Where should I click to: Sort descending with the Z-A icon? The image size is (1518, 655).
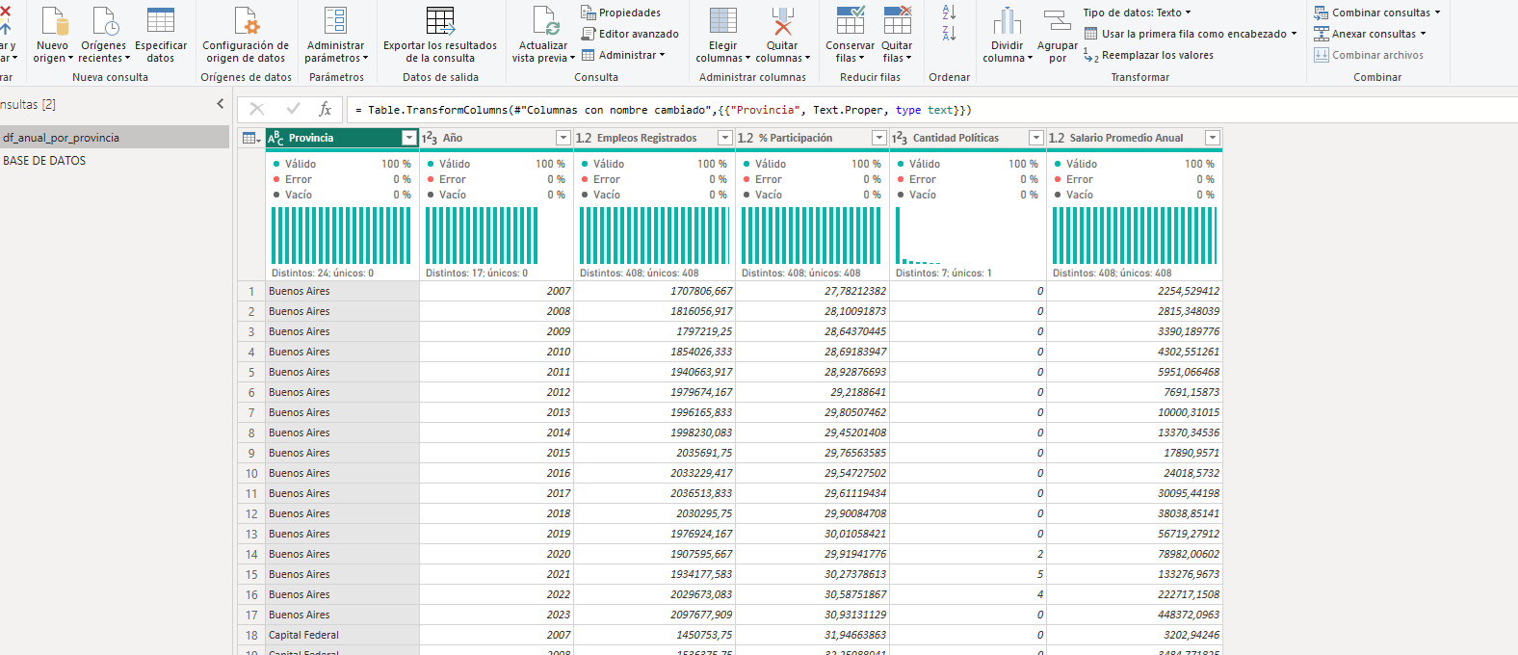949,34
